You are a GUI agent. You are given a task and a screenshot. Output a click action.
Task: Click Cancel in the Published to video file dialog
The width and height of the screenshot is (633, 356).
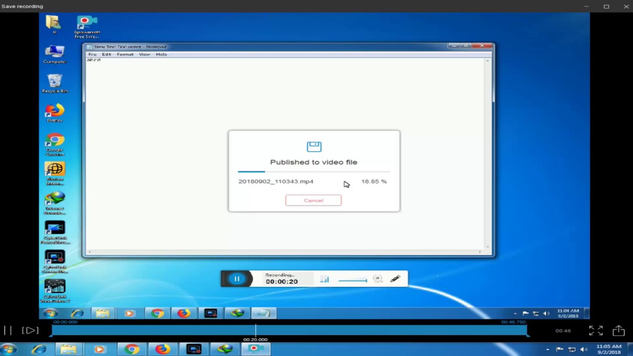313,200
